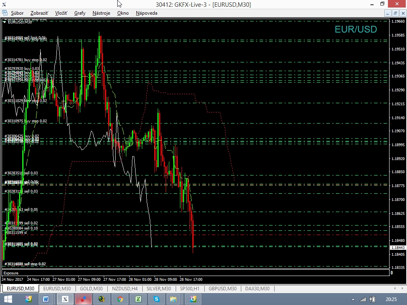Open the red-and-blue dots taskbar app

coord(83,299)
